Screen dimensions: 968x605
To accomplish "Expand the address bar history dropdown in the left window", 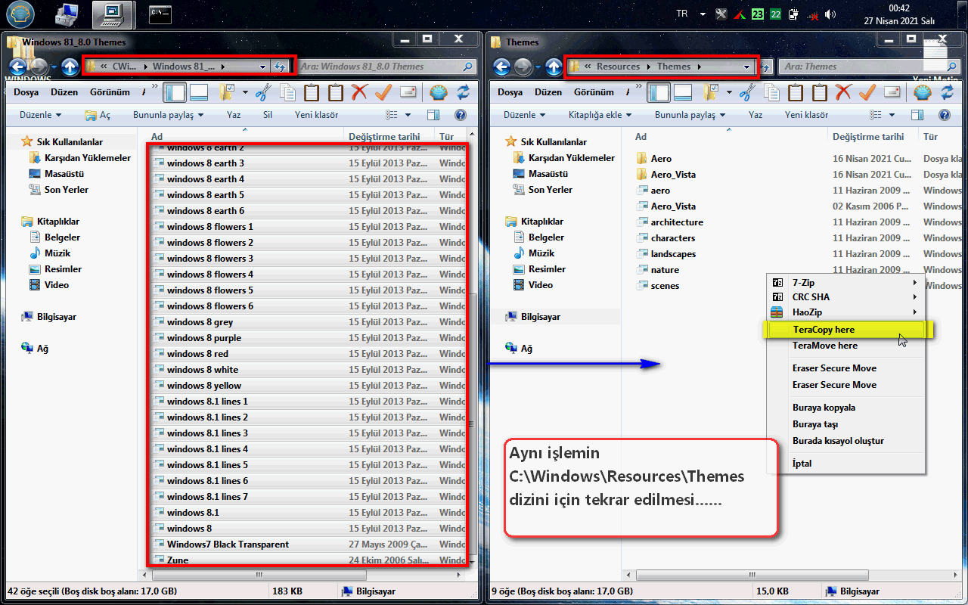I will tap(262, 67).
